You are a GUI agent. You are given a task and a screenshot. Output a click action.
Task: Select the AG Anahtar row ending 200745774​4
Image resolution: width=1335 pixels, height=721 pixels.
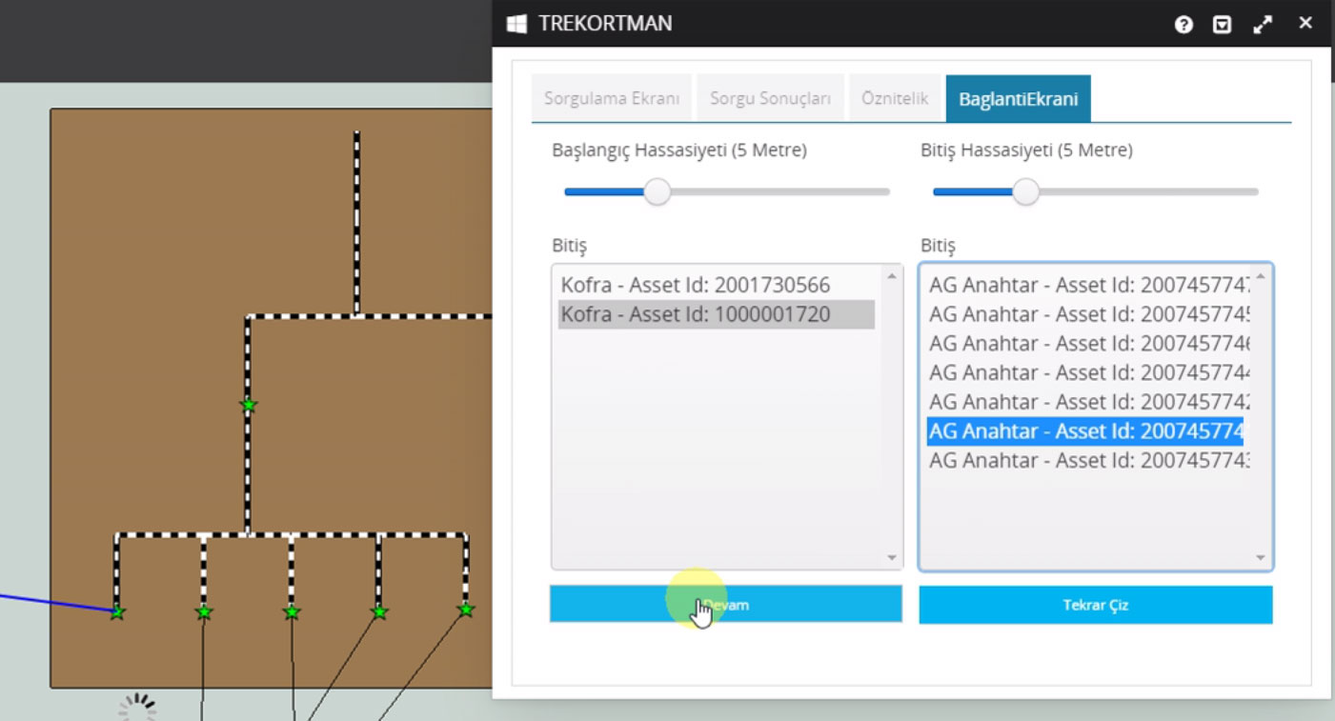1085,372
